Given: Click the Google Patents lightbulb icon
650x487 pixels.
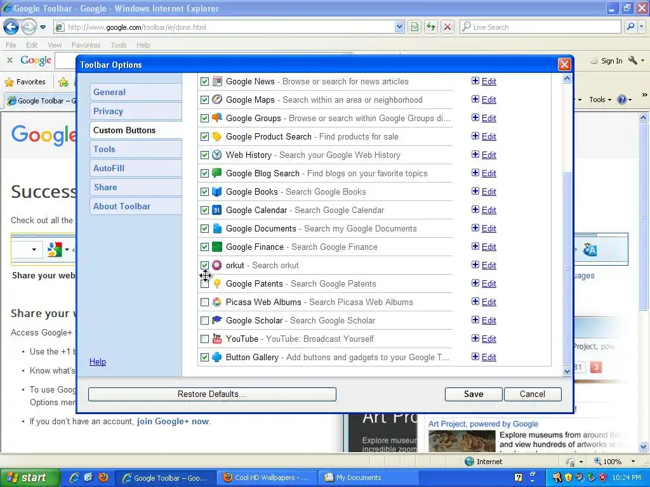Looking at the screenshot, I should 217,283.
